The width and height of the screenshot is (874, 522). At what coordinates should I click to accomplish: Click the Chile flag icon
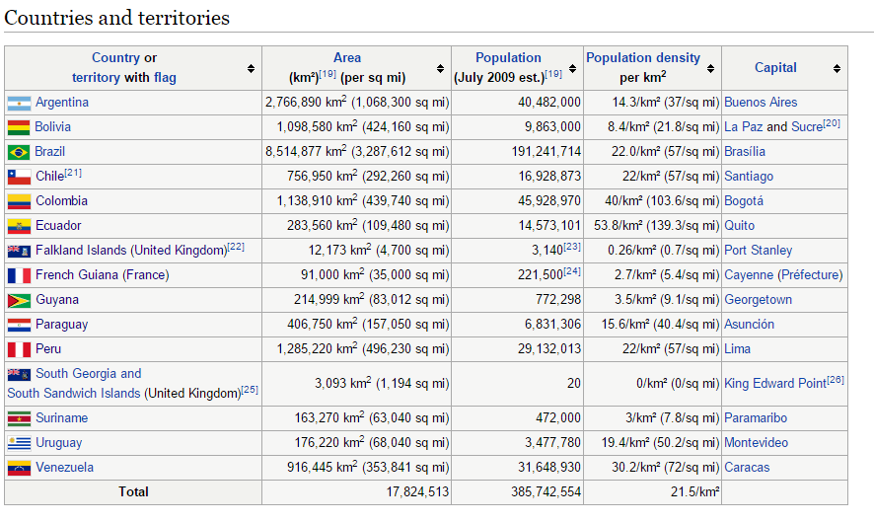(19, 177)
